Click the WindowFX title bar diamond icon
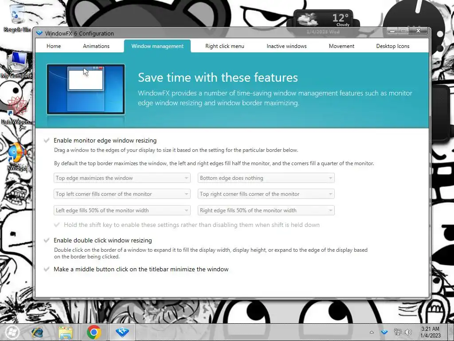 point(39,33)
